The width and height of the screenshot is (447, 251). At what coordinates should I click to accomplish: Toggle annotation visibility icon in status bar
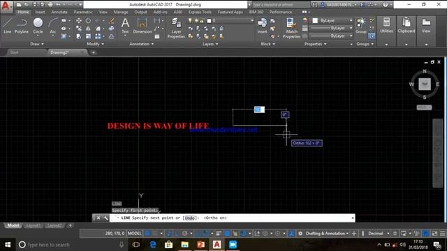coord(291,234)
